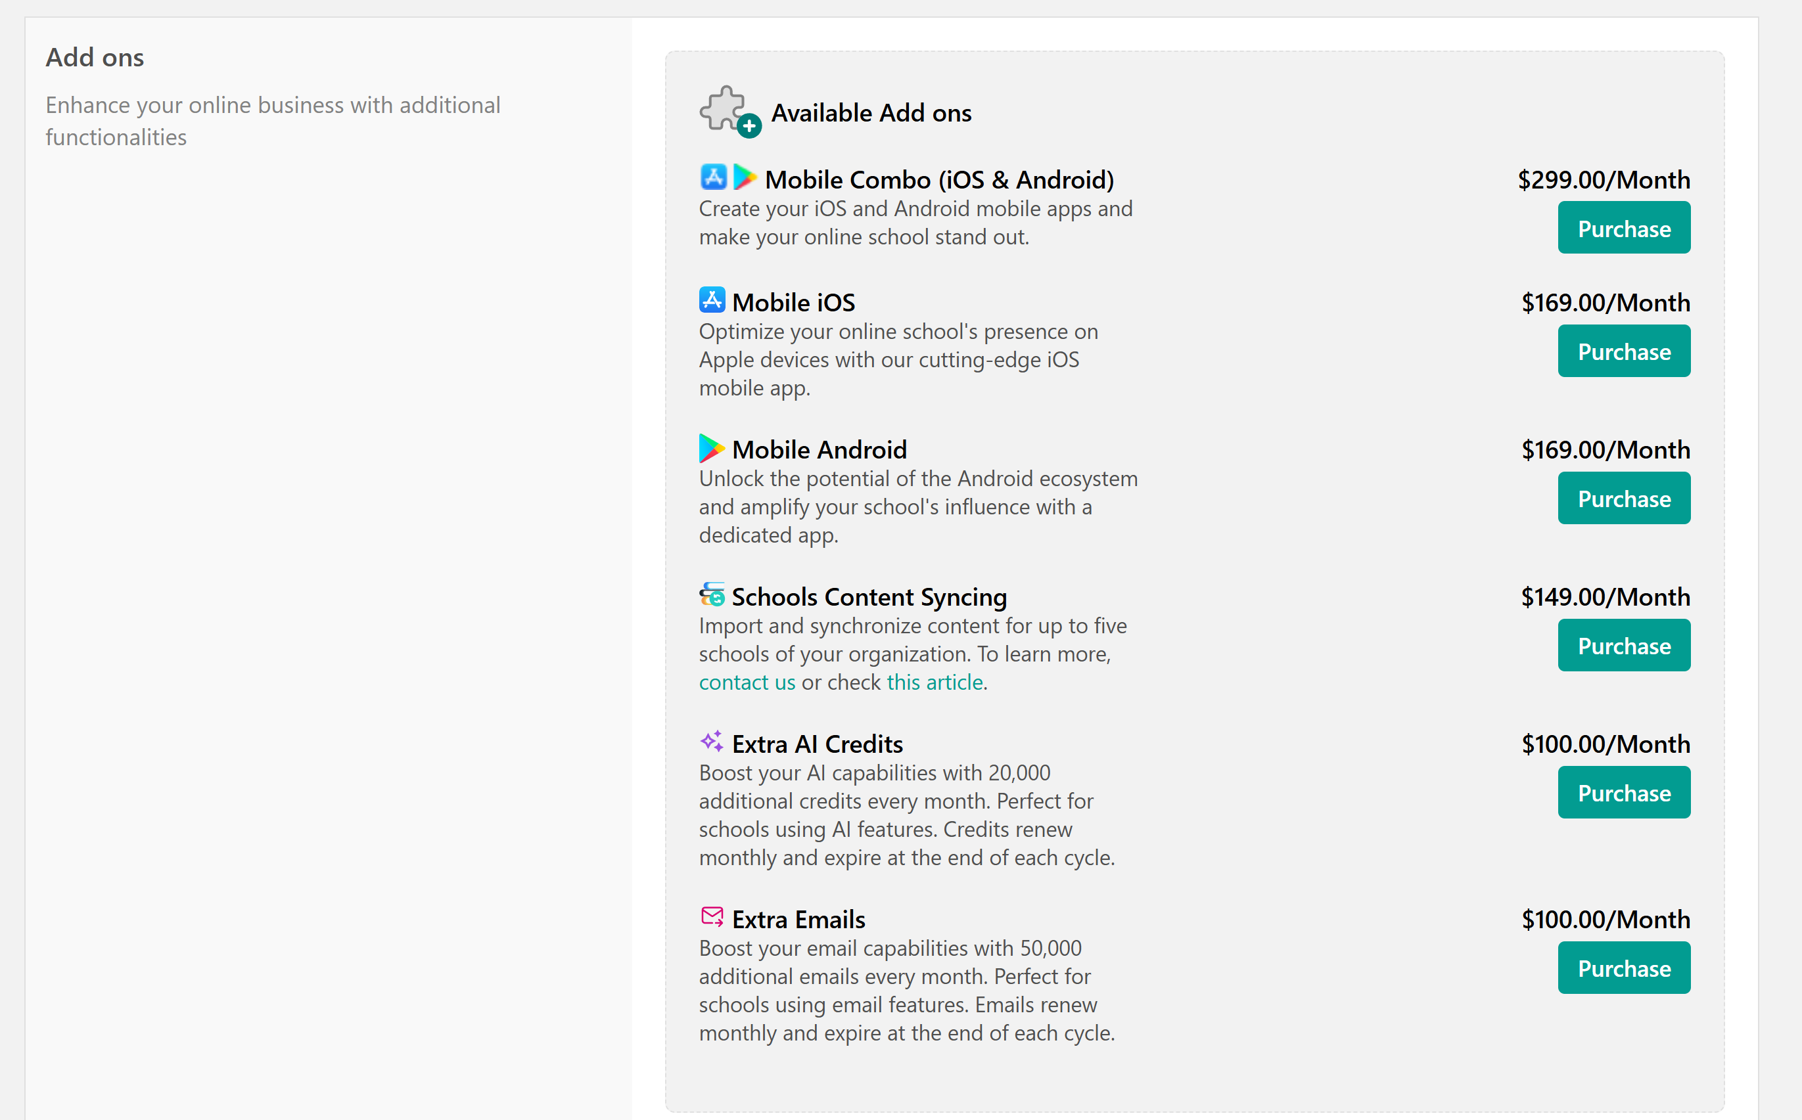This screenshot has height=1120, width=1802.
Task: Click the App Store icon beside Mobile Combo
Action: tap(713, 178)
